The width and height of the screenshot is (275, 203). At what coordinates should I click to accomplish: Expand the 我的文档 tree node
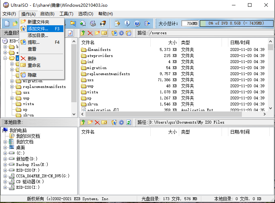tap(5, 142)
